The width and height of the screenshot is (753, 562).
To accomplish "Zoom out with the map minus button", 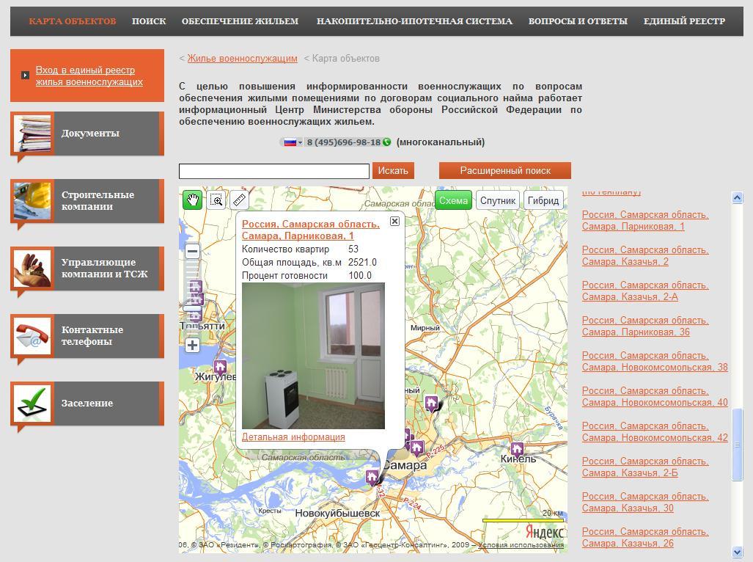I will [193, 251].
